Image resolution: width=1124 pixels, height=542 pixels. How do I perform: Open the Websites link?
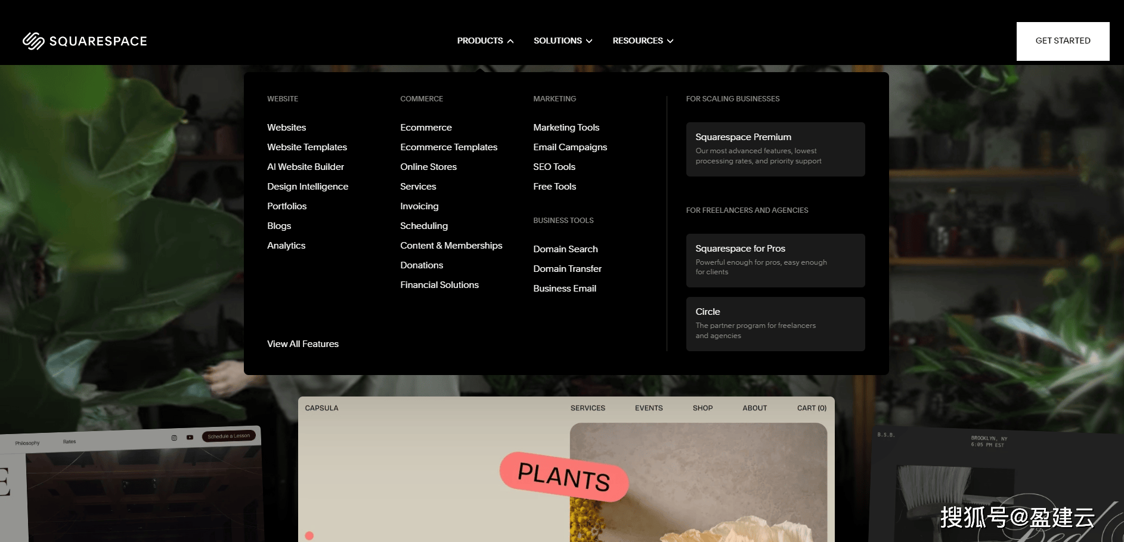coord(287,128)
